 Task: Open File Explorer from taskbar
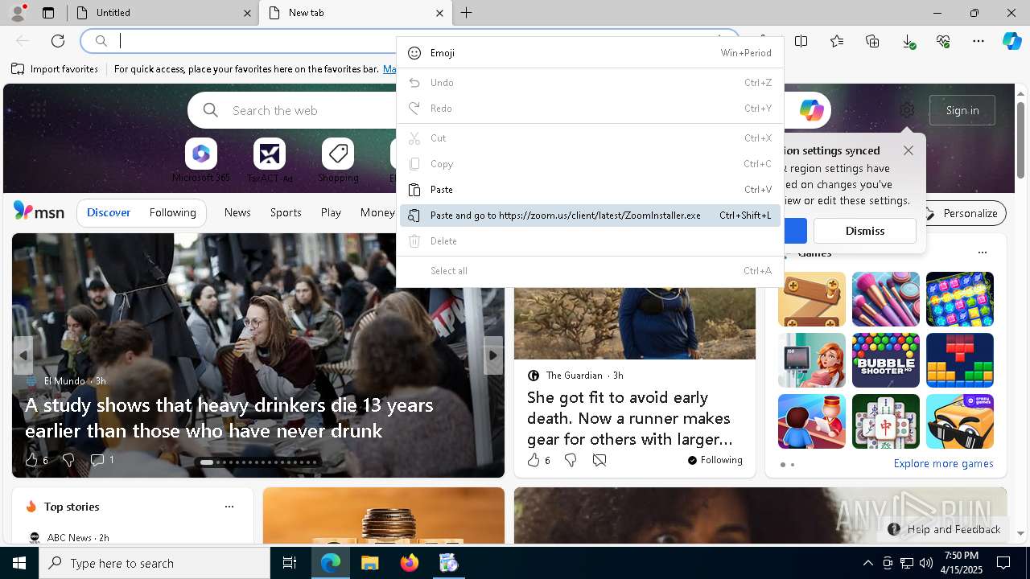(369, 563)
